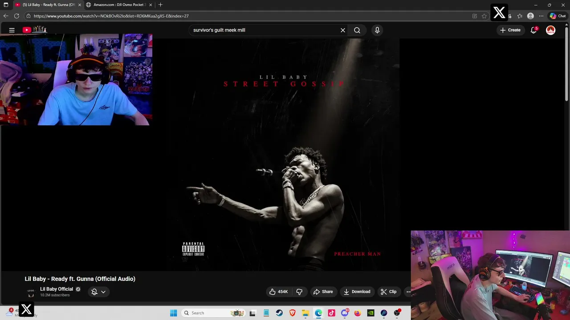View site information lock icon
The height and width of the screenshot is (320, 570).
(x=28, y=16)
